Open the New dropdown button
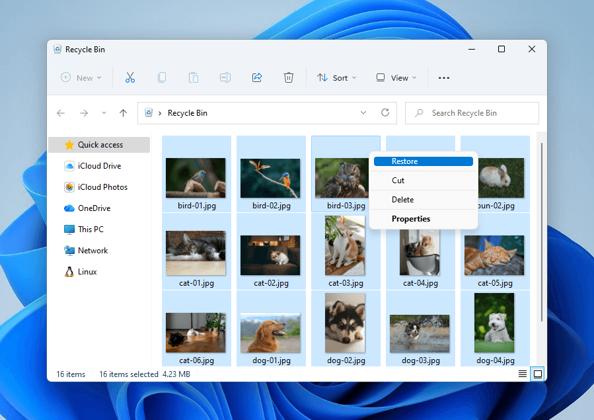 click(81, 77)
